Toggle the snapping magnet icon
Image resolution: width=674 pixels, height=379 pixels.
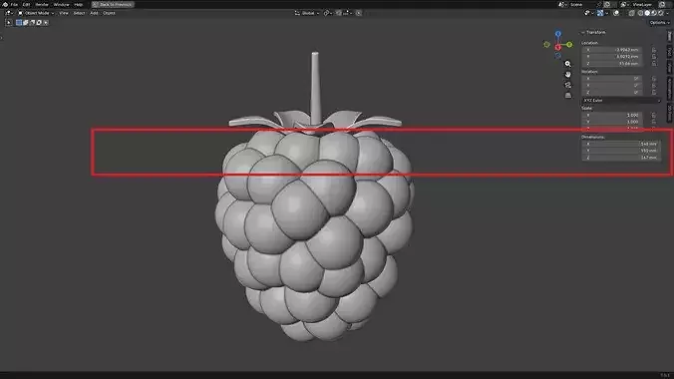coord(339,13)
